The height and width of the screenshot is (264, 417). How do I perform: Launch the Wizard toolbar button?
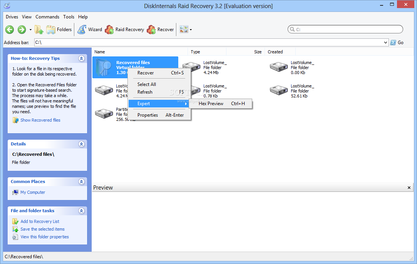[x=90, y=30]
